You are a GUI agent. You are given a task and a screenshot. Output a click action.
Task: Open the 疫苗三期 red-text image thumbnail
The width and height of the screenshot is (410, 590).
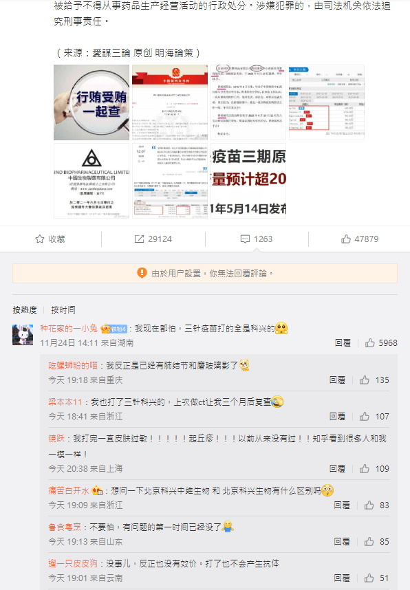point(248,181)
